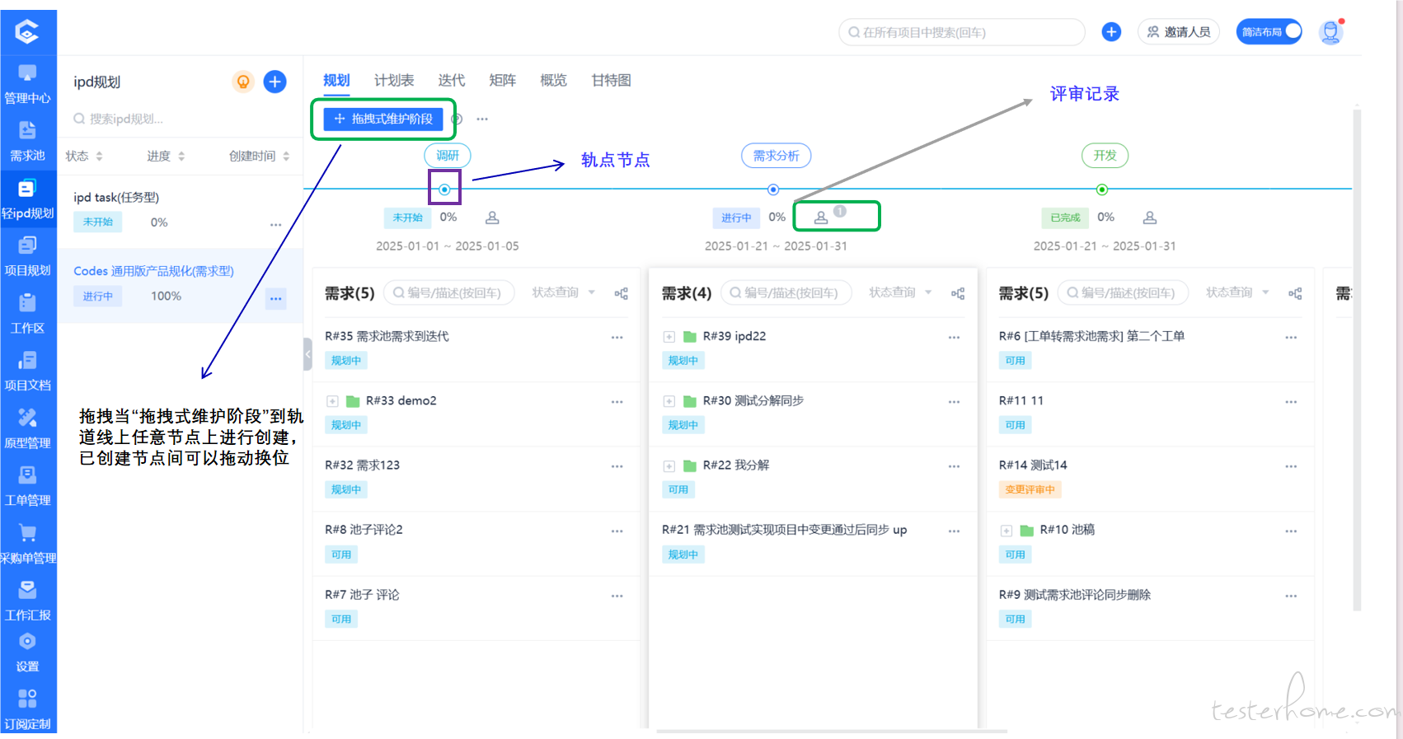Click the global blue add button in header
Viewport: 1403px width, 739px height.
[1111, 32]
